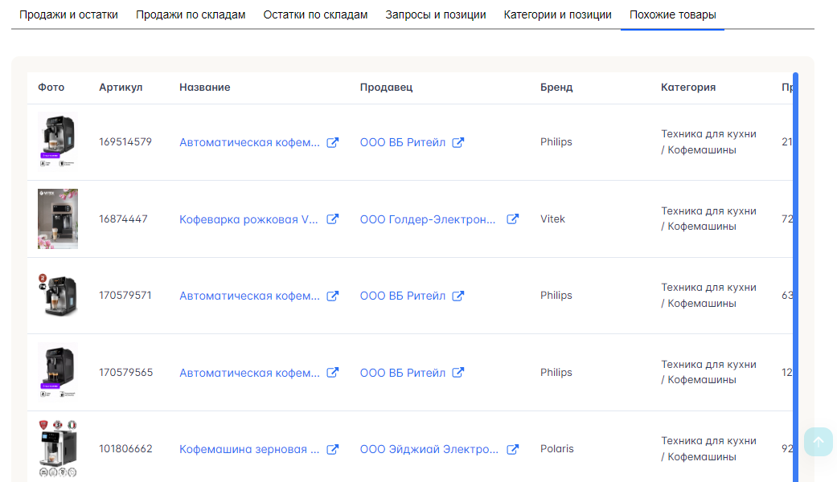Open Автоматическая кофем... link in row 170579565
Screen dimensions: 837x482
point(249,373)
